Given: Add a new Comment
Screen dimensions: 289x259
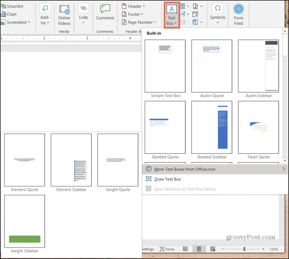Looking at the screenshot, I should pyautogui.click(x=105, y=12).
